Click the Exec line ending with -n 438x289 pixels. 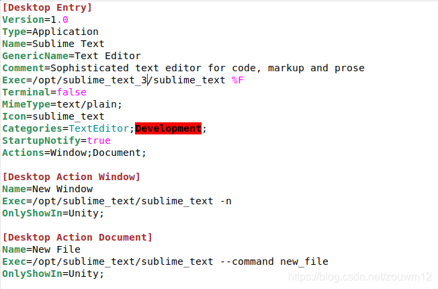tap(117, 201)
